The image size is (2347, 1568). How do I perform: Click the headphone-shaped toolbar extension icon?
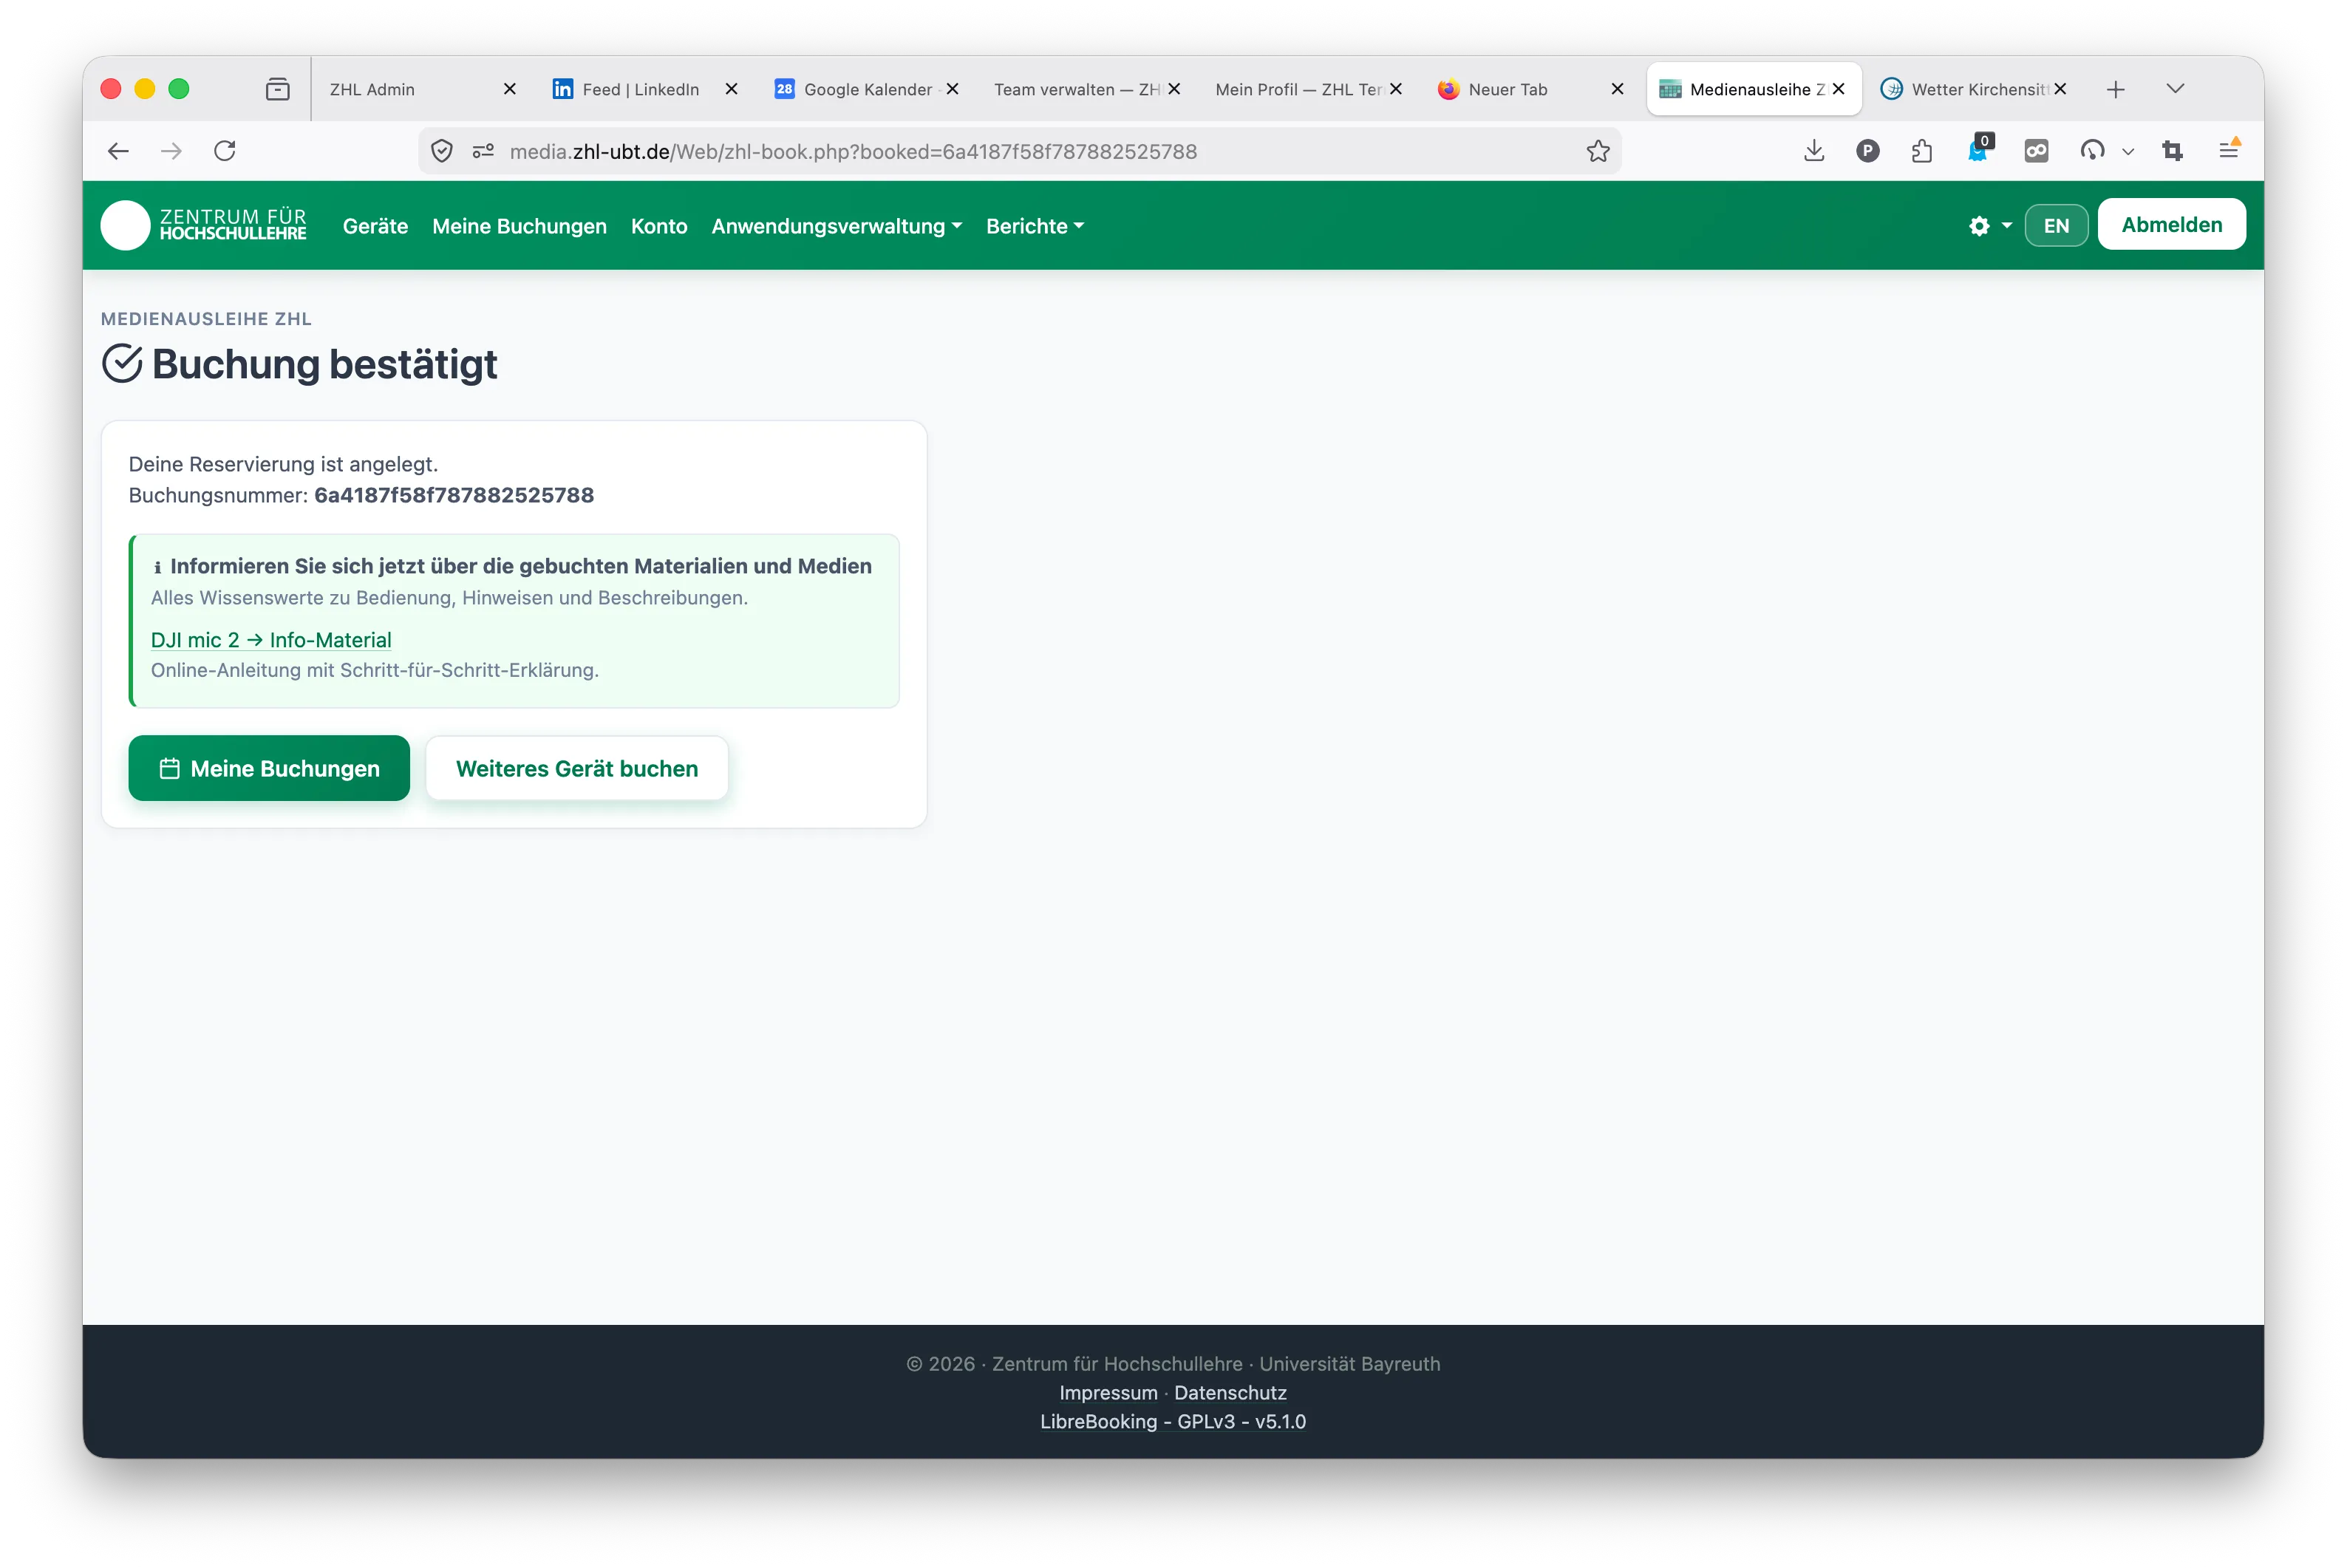[x=2092, y=151]
